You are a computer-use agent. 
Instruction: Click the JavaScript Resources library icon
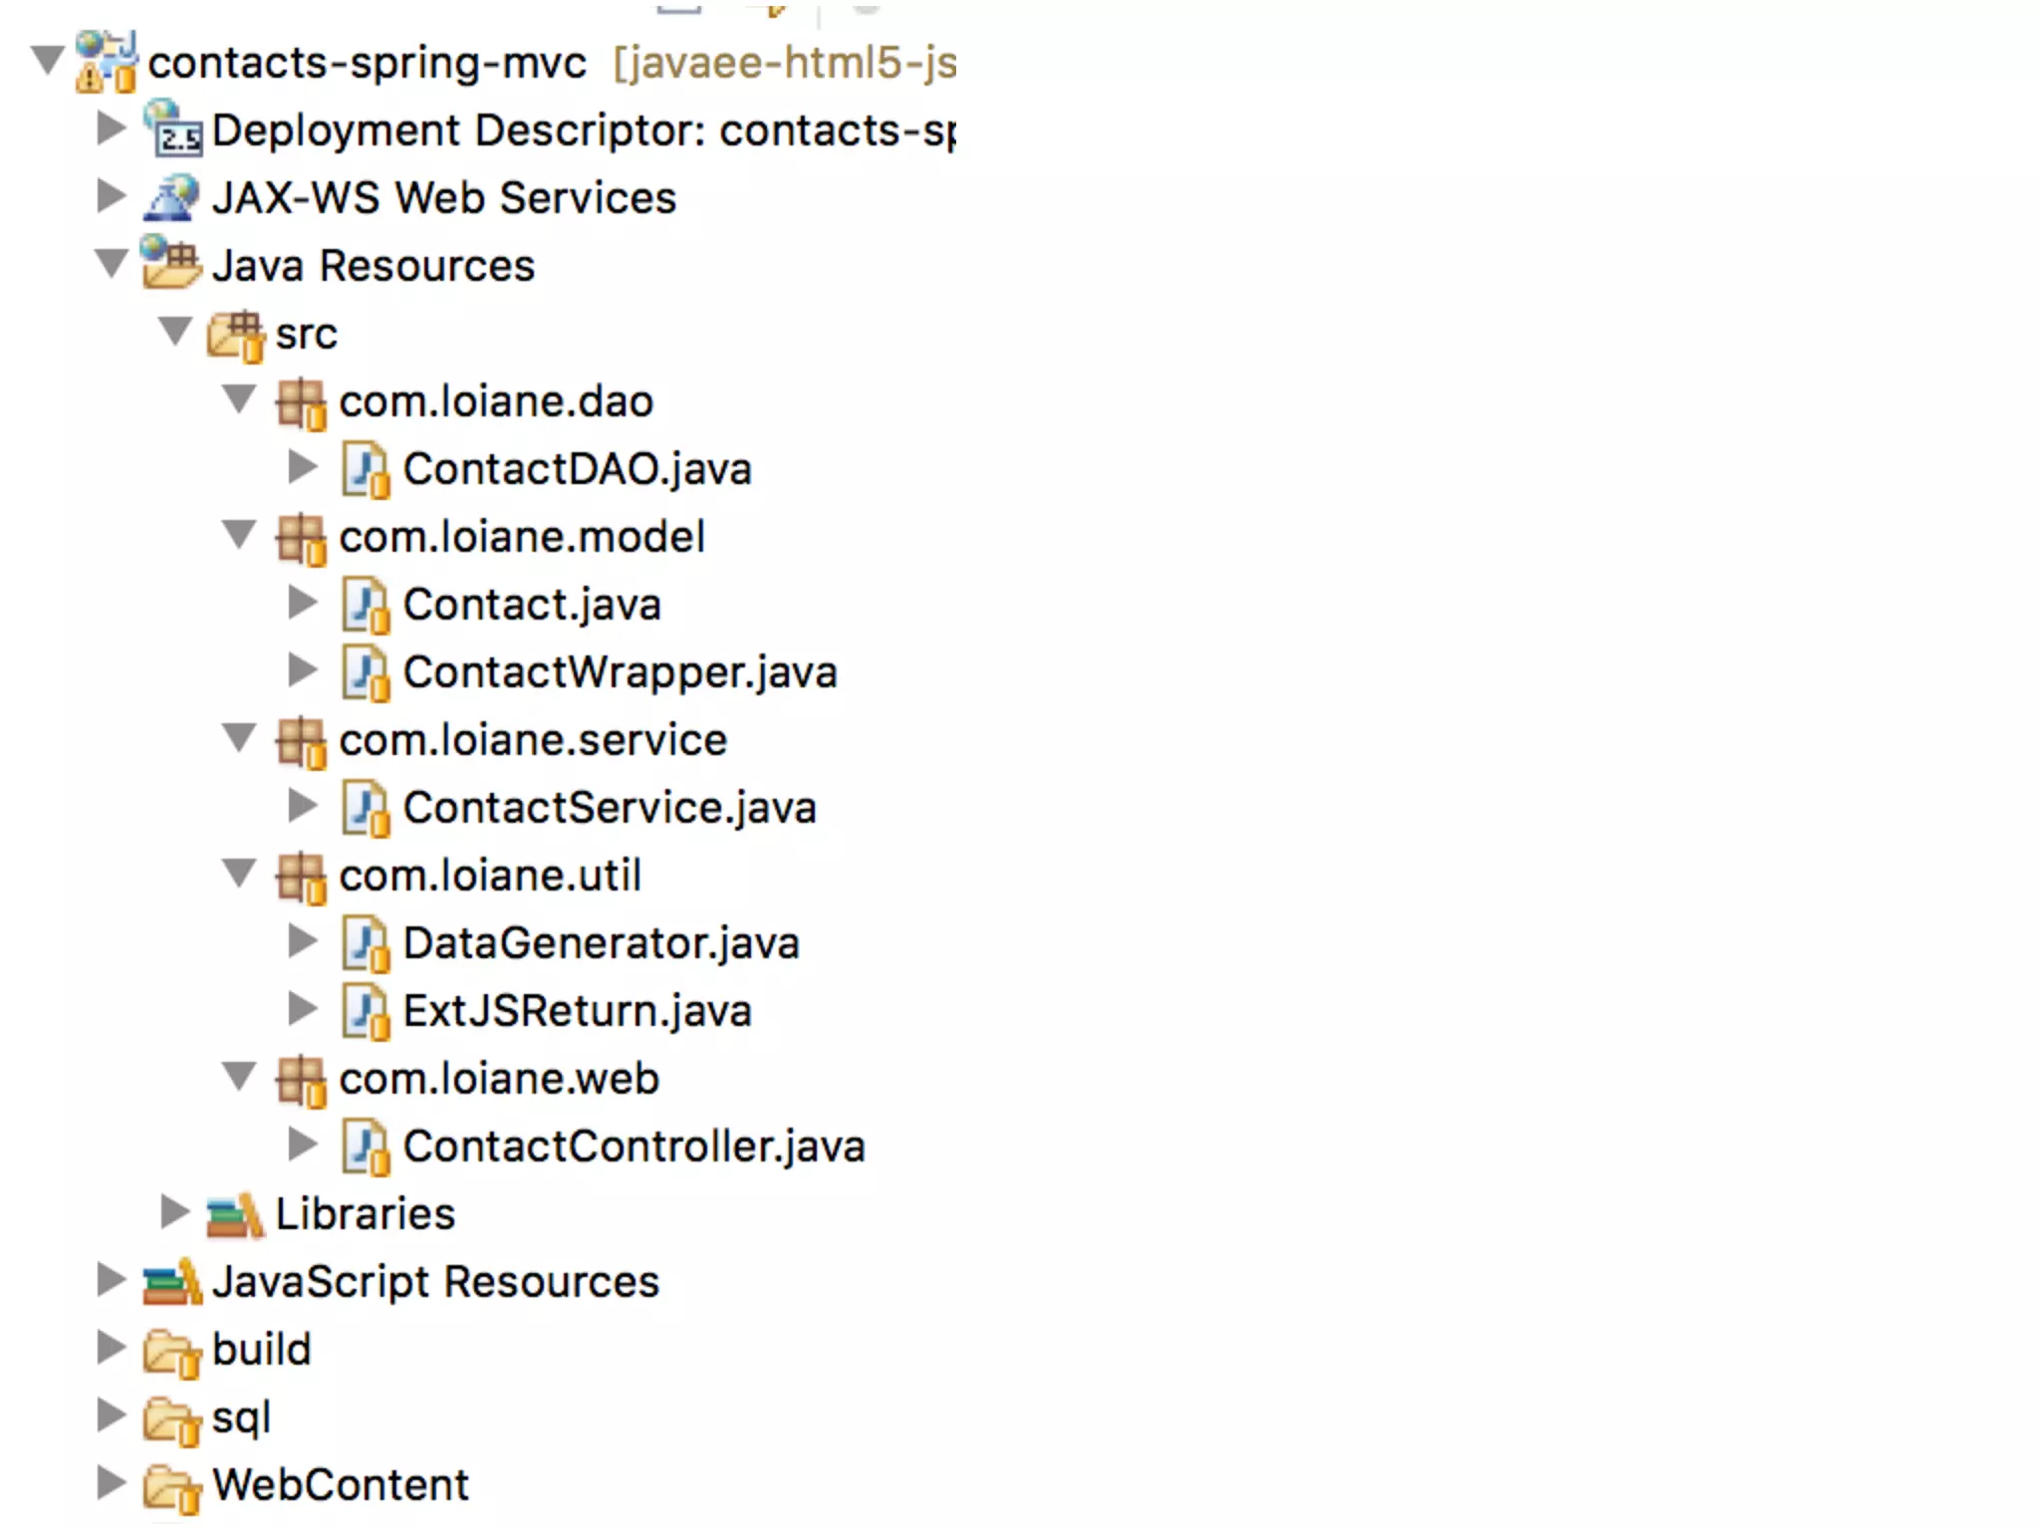point(171,1282)
